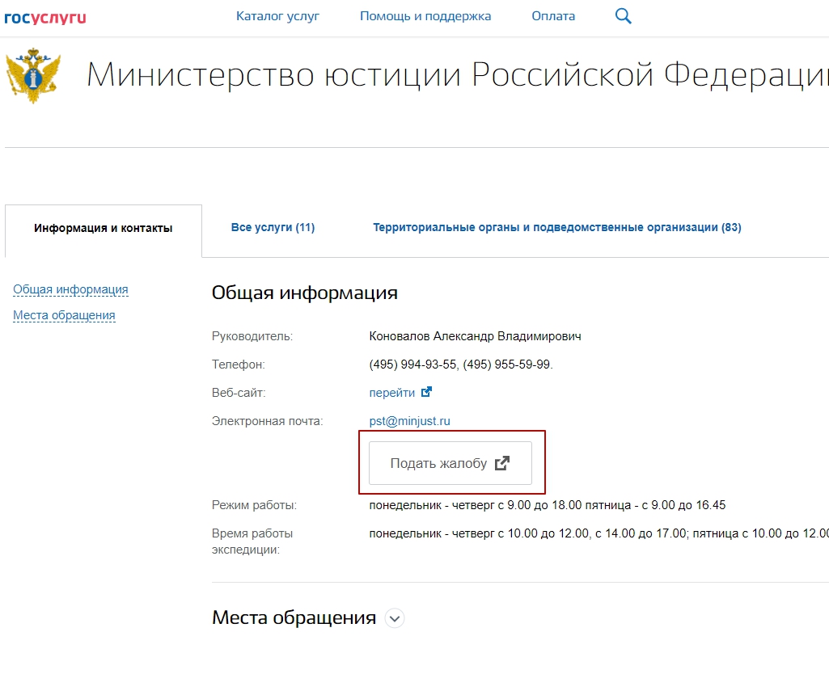Switch to the Все услуги (11) tab
Screen dimensions: 829x691
(273, 228)
